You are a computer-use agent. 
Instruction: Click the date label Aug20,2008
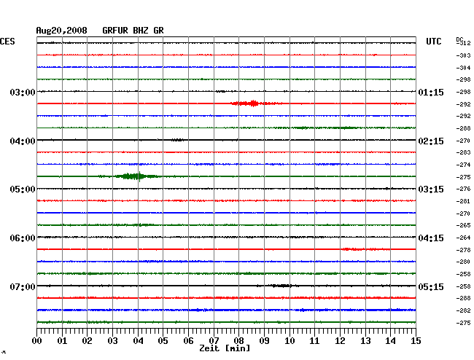coord(61,31)
